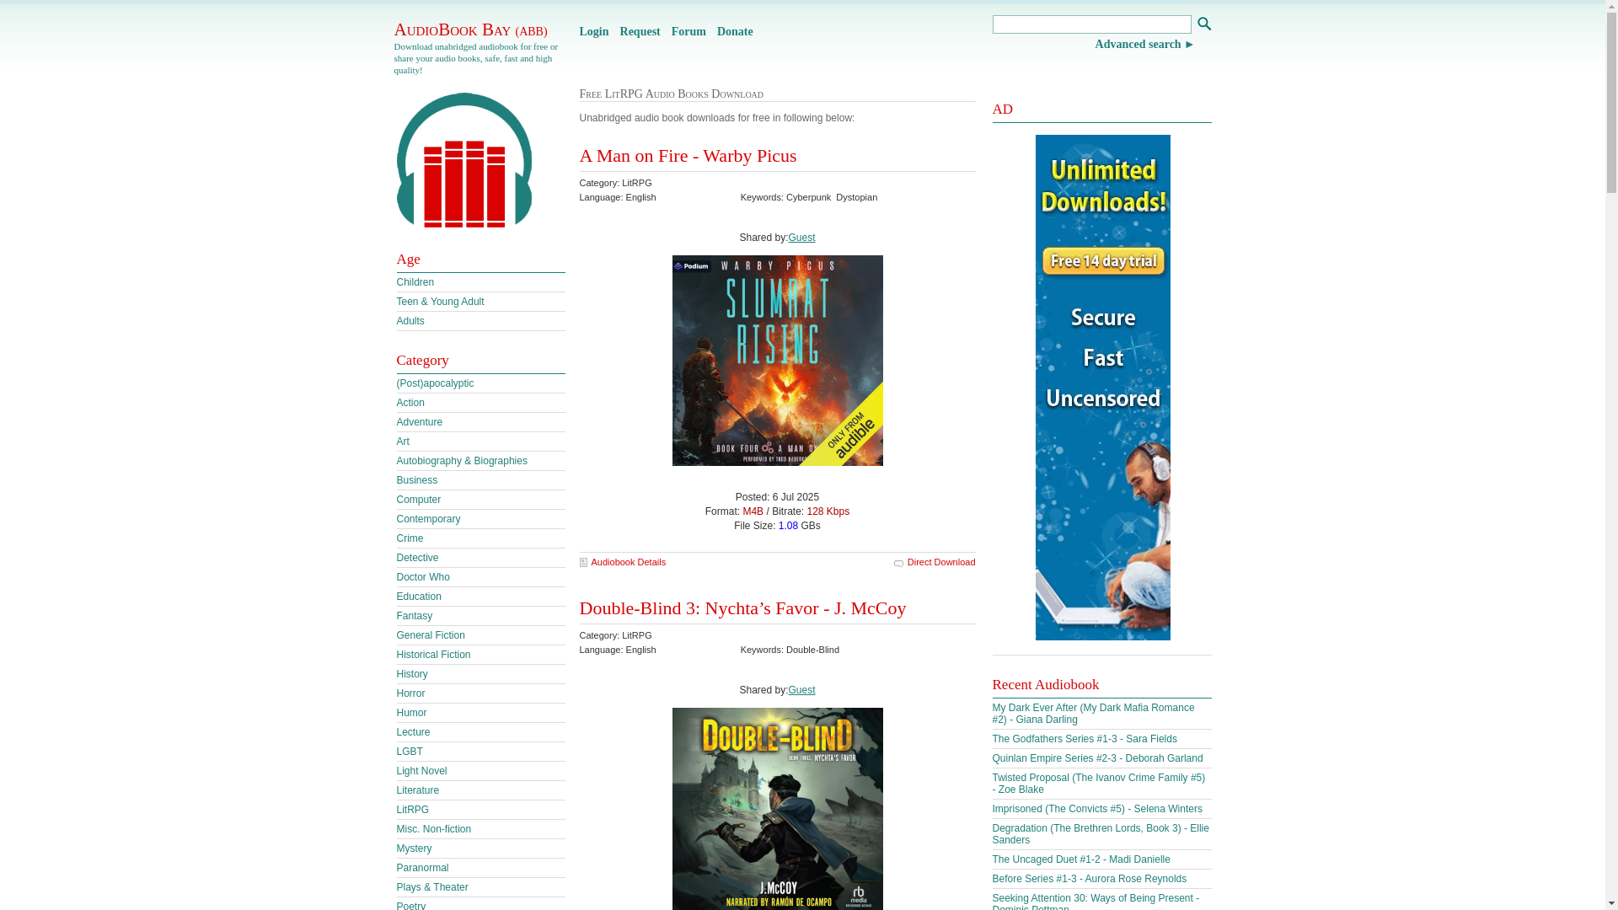Open Autobiography & Biographies category
This screenshot has width=1618, height=910.
pyautogui.click(x=462, y=461)
